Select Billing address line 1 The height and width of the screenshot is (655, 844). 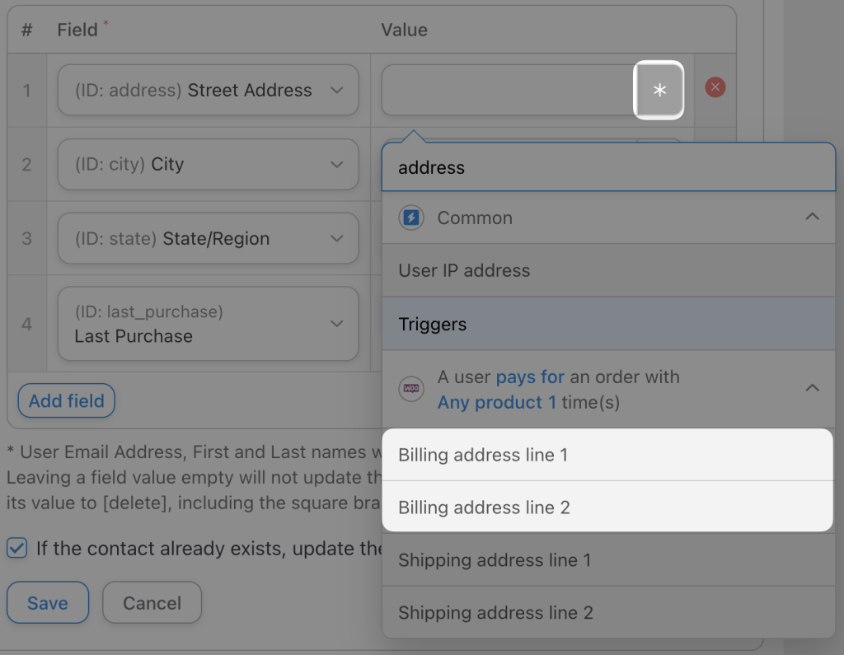click(x=481, y=454)
